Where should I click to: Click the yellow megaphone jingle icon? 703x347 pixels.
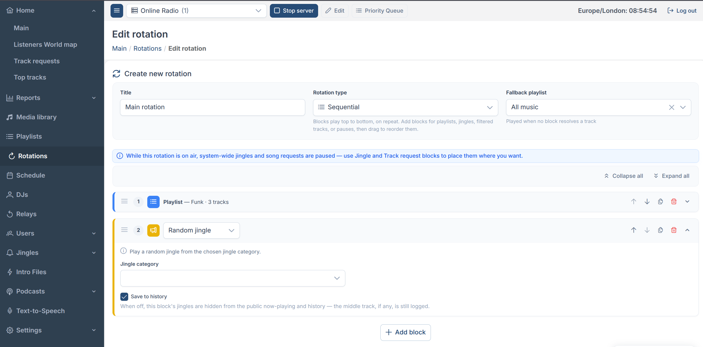[153, 230]
